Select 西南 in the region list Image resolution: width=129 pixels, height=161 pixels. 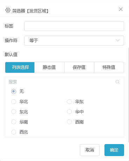tap(69, 122)
